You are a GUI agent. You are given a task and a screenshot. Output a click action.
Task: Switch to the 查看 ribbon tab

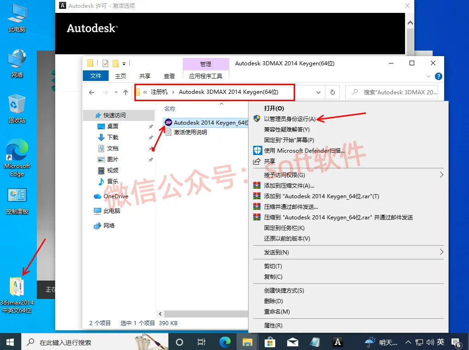coord(169,76)
